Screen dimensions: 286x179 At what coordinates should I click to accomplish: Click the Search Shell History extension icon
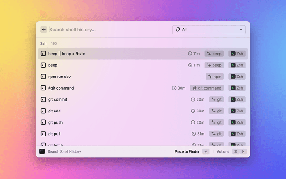[x=42, y=152]
